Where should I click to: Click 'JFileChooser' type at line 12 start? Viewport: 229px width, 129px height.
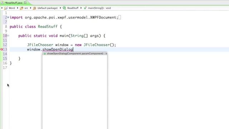(x=40, y=45)
